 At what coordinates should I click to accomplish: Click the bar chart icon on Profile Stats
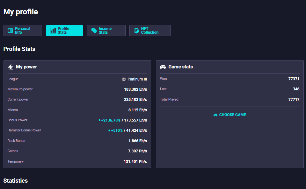click(53, 31)
